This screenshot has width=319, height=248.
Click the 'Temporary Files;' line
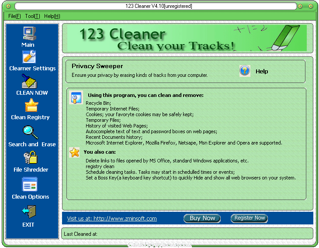click(x=103, y=120)
